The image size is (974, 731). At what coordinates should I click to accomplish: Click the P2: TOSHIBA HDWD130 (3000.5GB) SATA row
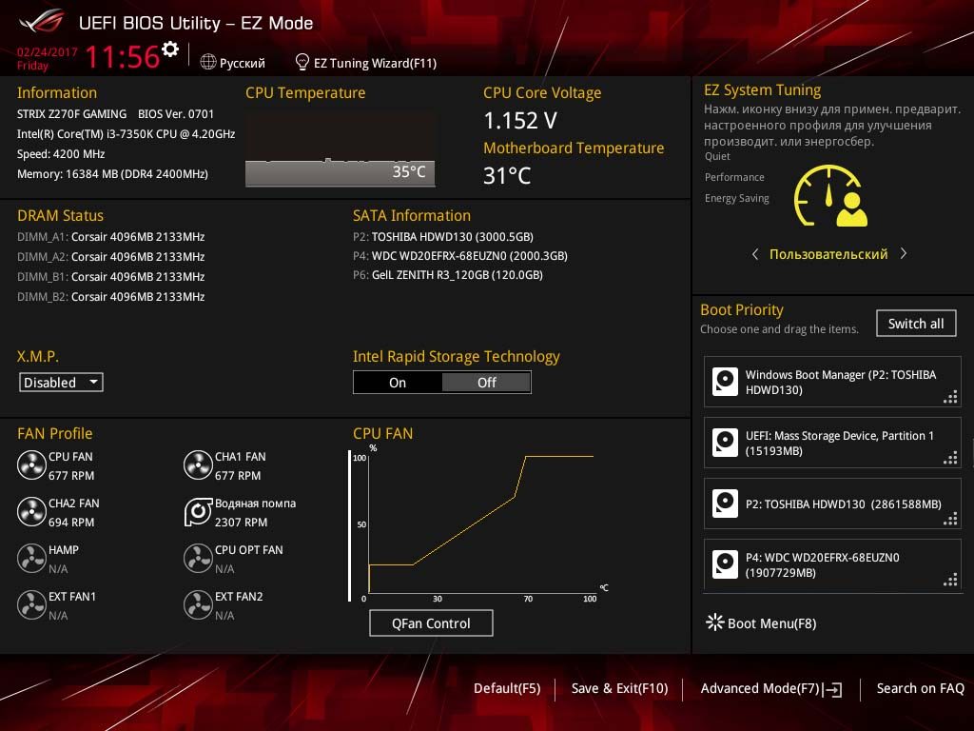pyautogui.click(x=443, y=237)
